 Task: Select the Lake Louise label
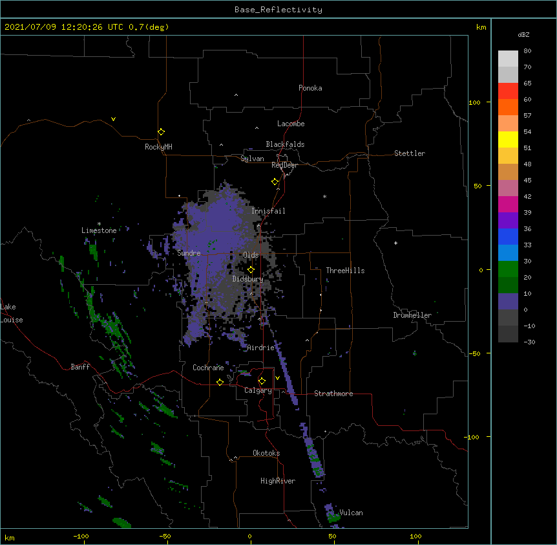tap(11, 313)
